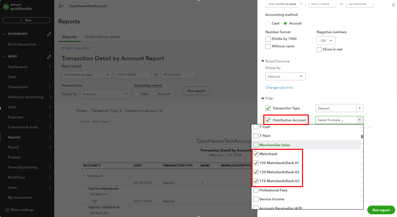Close the customize report panel
The height and width of the screenshot is (217, 397).
(x=393, y=5)
